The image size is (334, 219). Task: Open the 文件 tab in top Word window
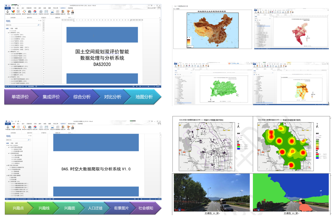7,8
